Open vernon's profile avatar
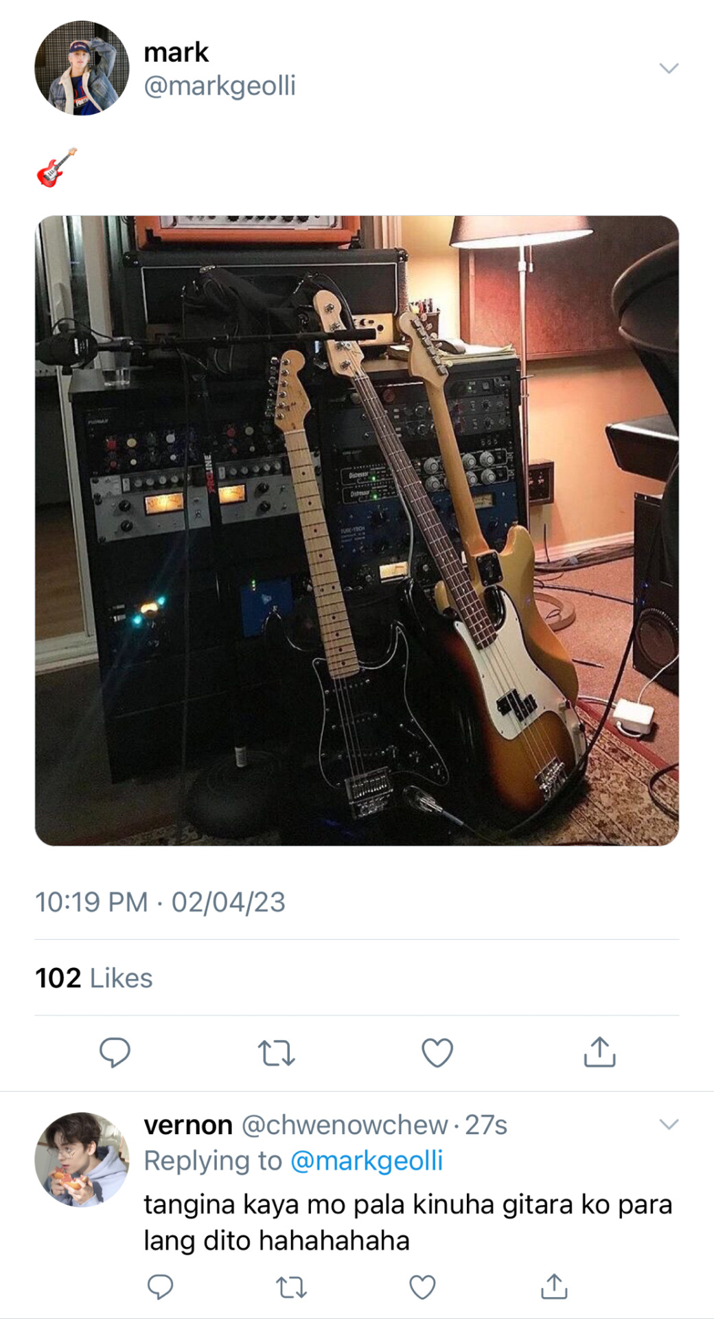This screenshot has width=714, height=1319. (x=82, y=1159)
